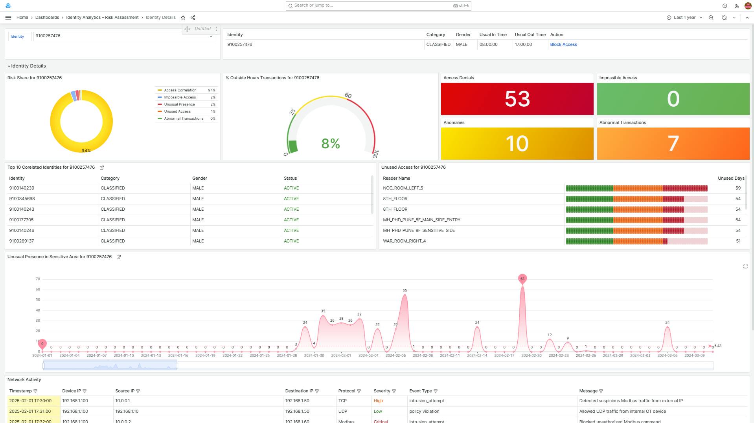The height and width of the screenshot is (423, 754).
Task: Open the Grafana news feed
Action: 736,5
